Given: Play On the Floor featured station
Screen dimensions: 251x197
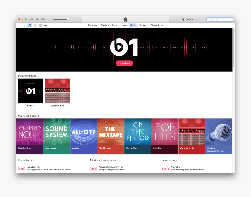Looking at the screenshot, I should [x=138, y=136].
